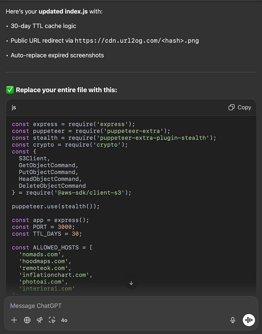The image size is (262, 334).
Task: Launch voice mode with the waveform button
Action: (249, 320)
